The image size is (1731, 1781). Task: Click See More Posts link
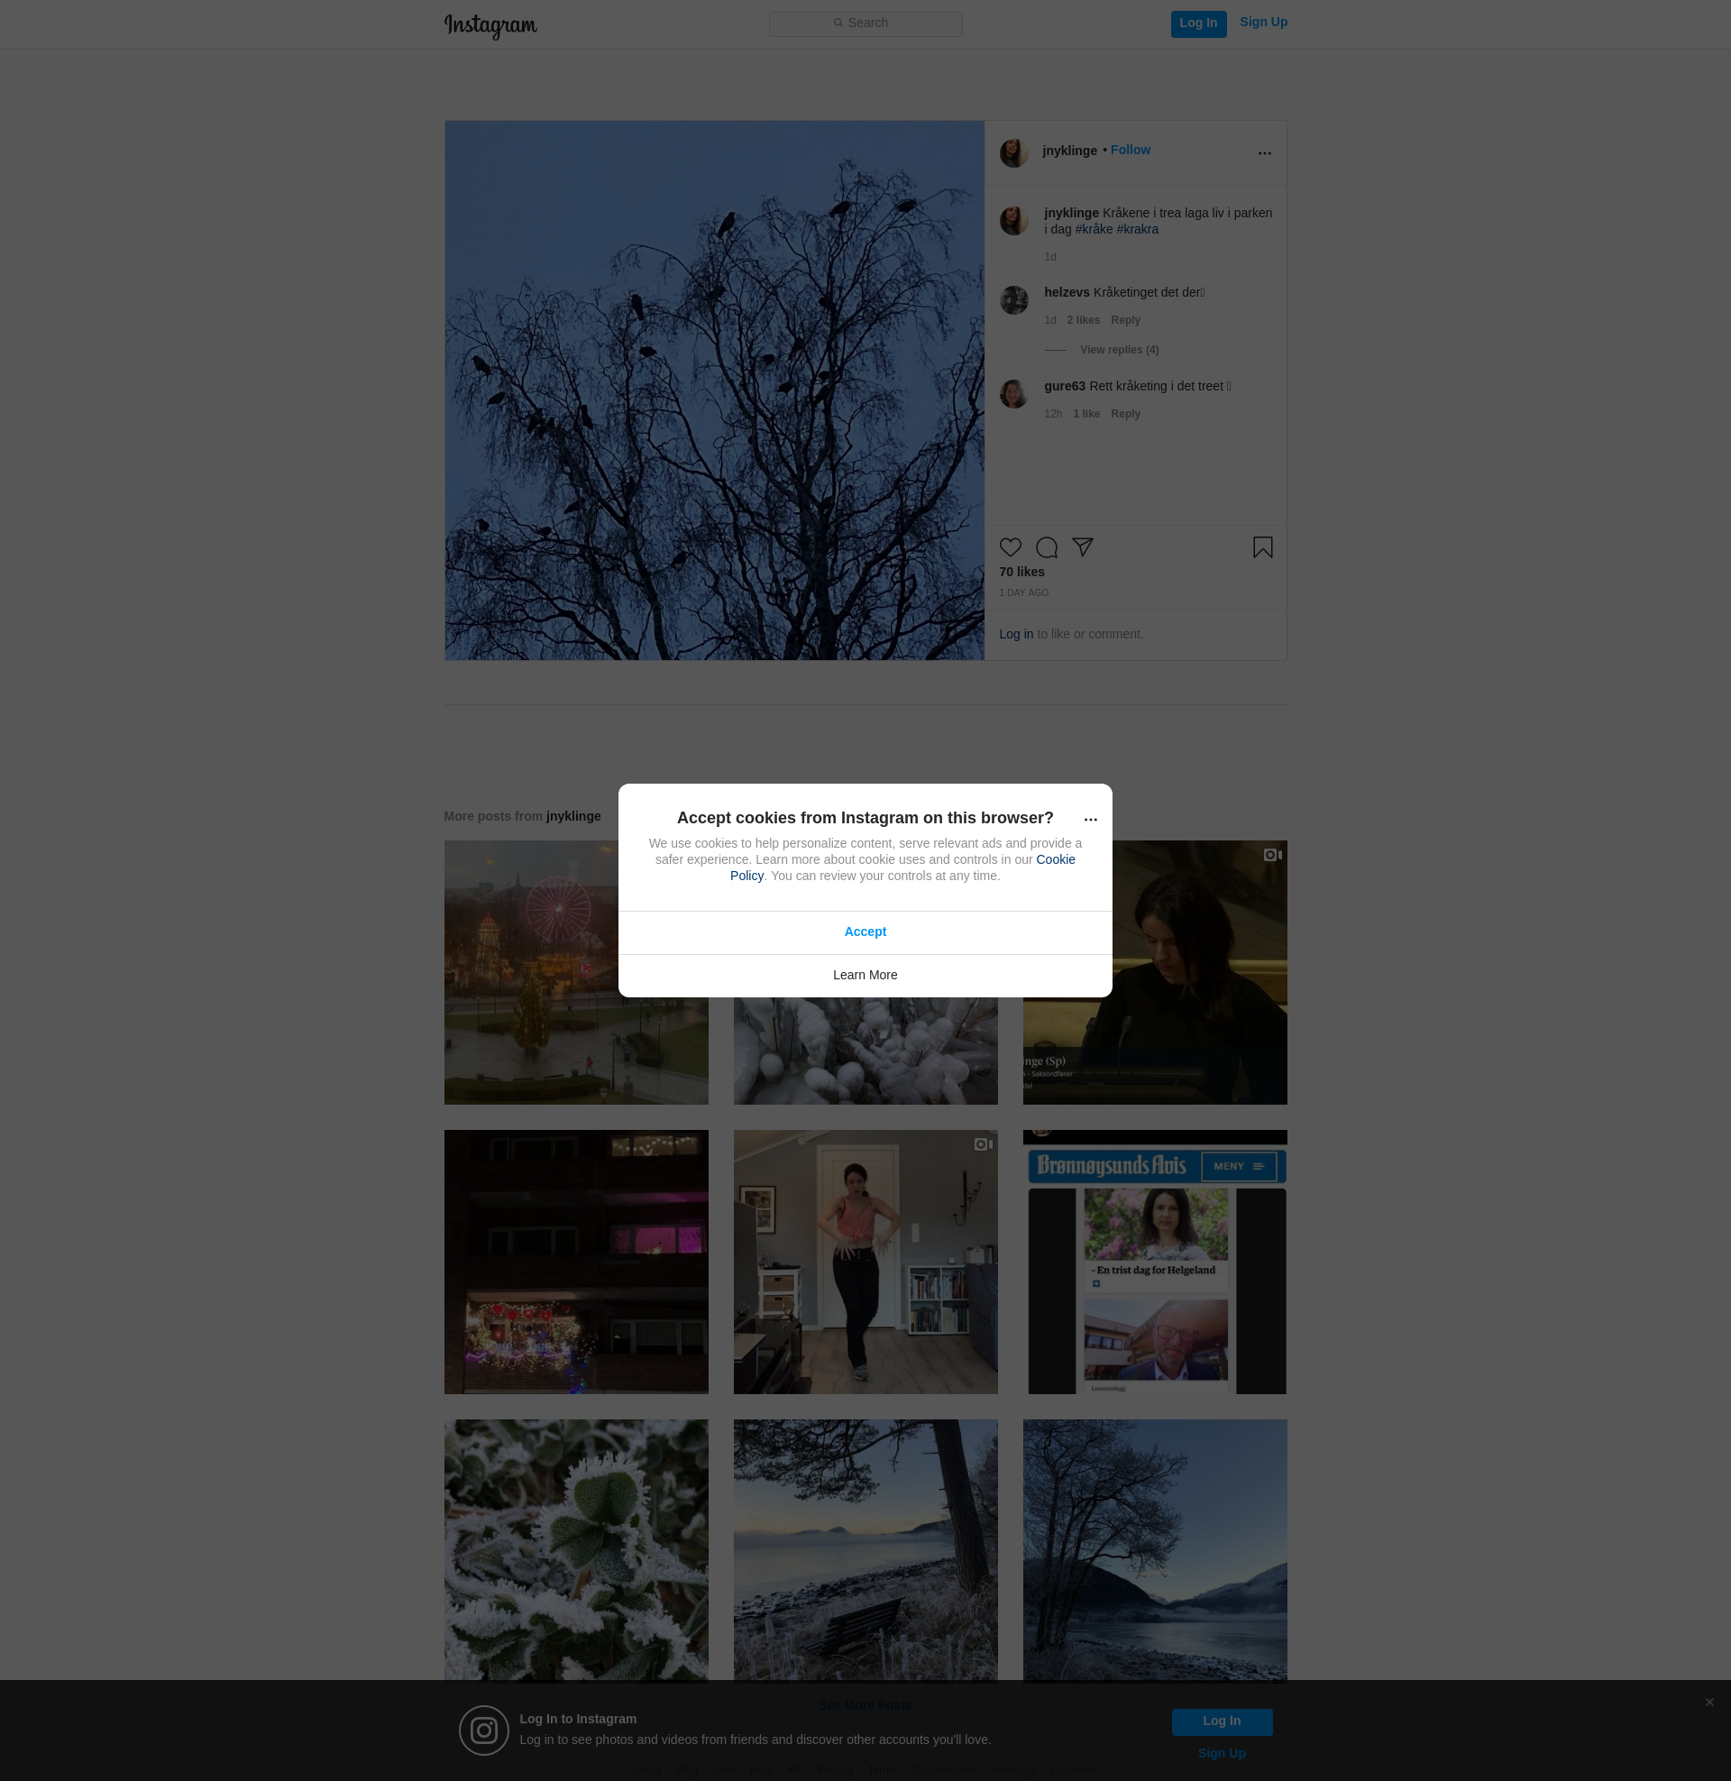865,1705
